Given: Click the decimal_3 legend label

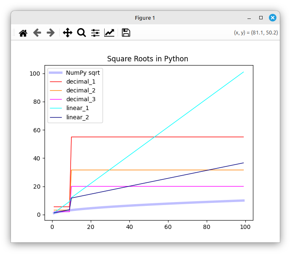Looking at the screenshot, I should point(81,99).
